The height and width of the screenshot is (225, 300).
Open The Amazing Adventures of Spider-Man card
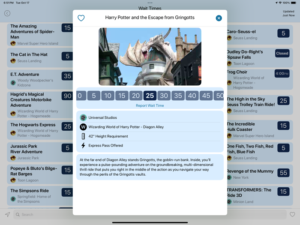click(40, 35)
